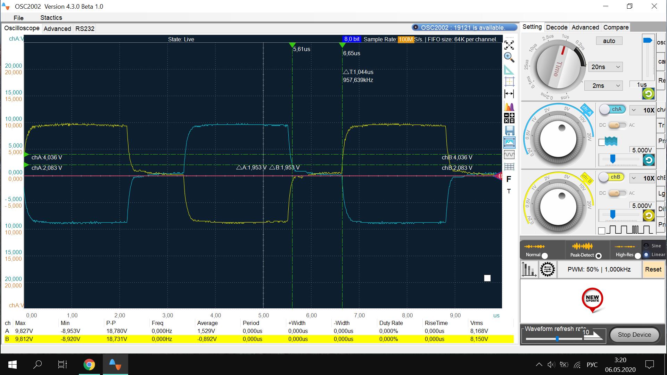Open the histogram spectrum icon

[509, 107]
